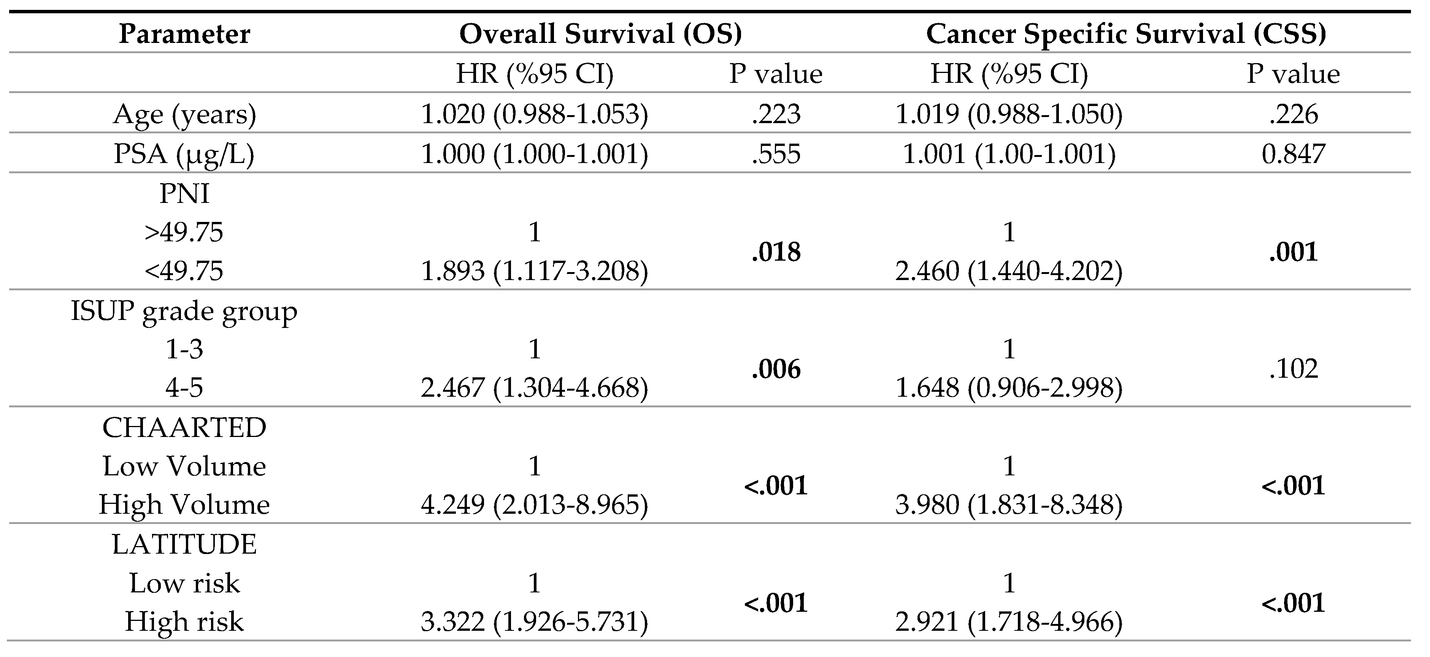Select hazard ratio 1.648 (0.906-2.998)
Viewport: 1430px width, 657px height.
point(1009,388)
